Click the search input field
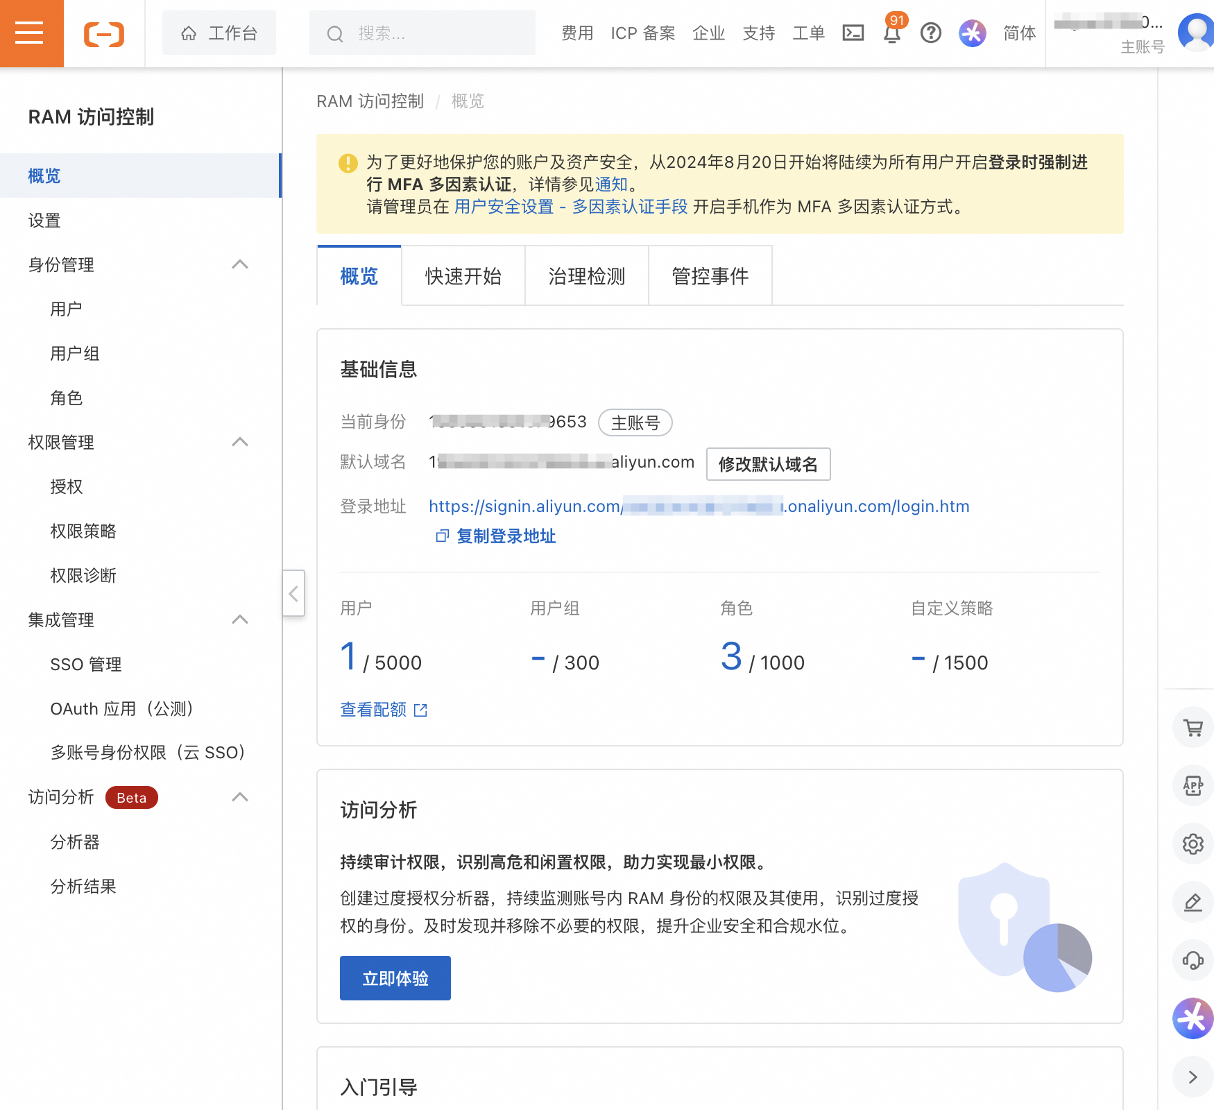Image resolution: width=1214 pixels, height=1110 pixels. click(430, 33)
